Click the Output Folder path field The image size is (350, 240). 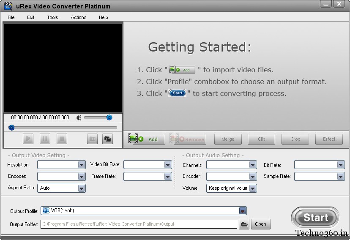139,224
